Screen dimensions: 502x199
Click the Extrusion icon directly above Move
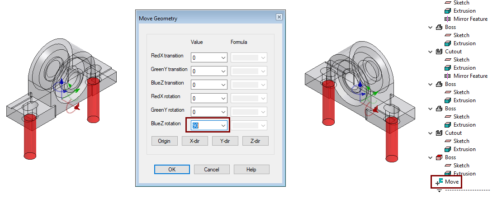pos(448,174)
